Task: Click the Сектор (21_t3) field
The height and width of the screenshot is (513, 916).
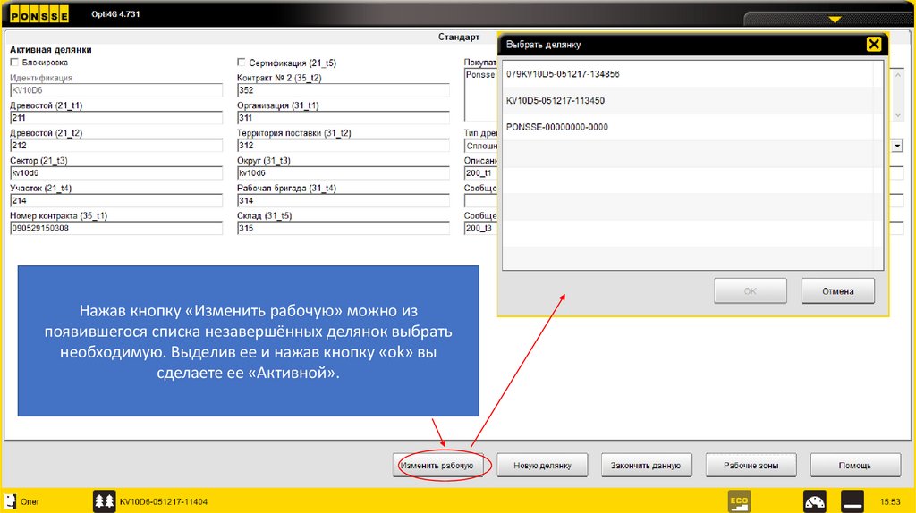Action: [116, 172]
